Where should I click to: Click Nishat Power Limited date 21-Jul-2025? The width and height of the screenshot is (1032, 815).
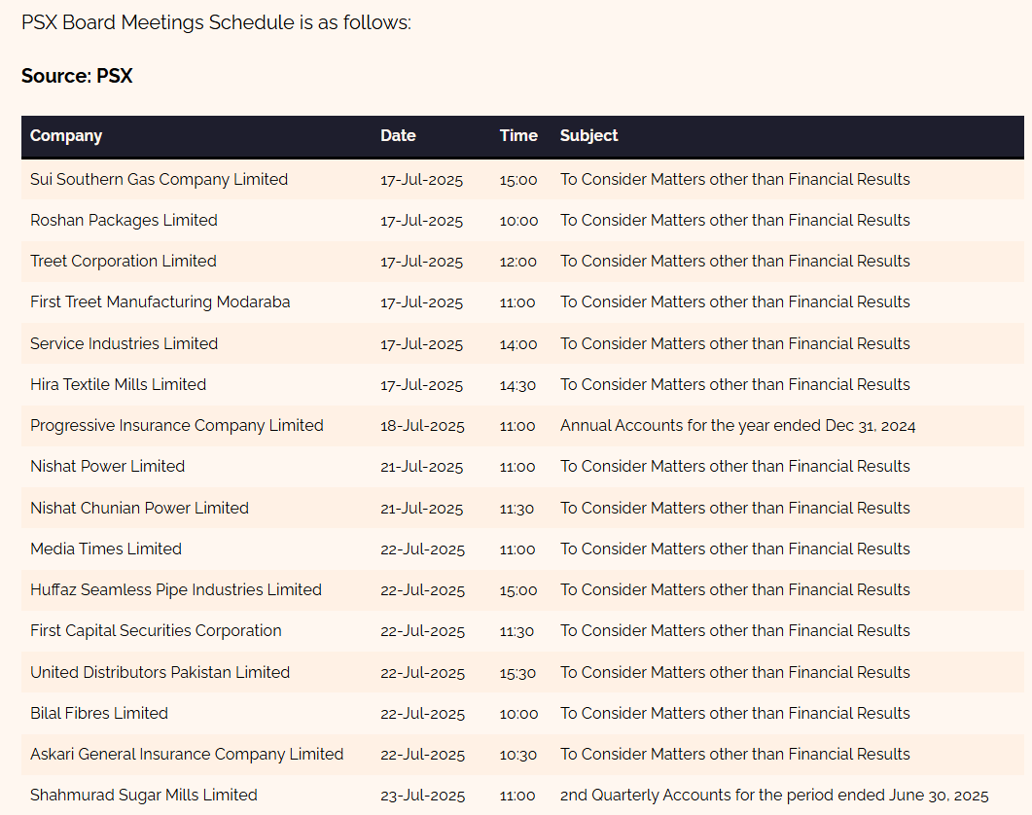click(422, 467)
